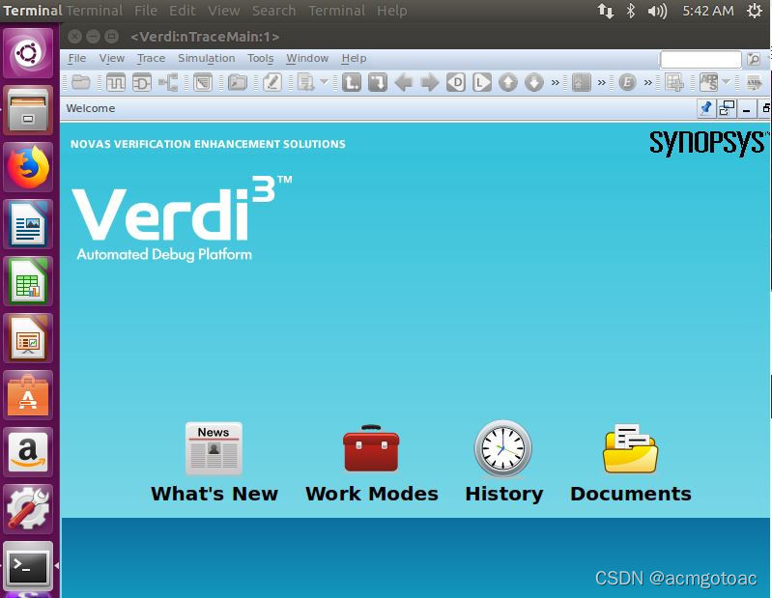
Task: Click the down arrow circle toolbar icon
Action: coord(534,82)
